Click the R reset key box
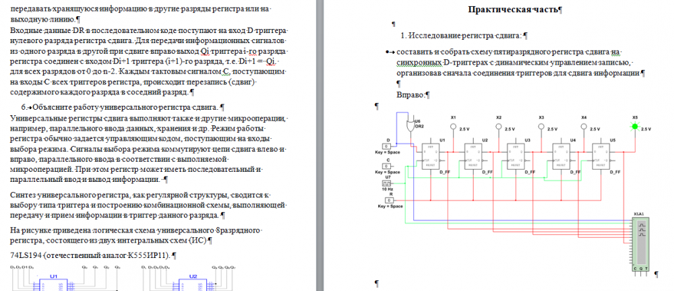 coord(389,200)
